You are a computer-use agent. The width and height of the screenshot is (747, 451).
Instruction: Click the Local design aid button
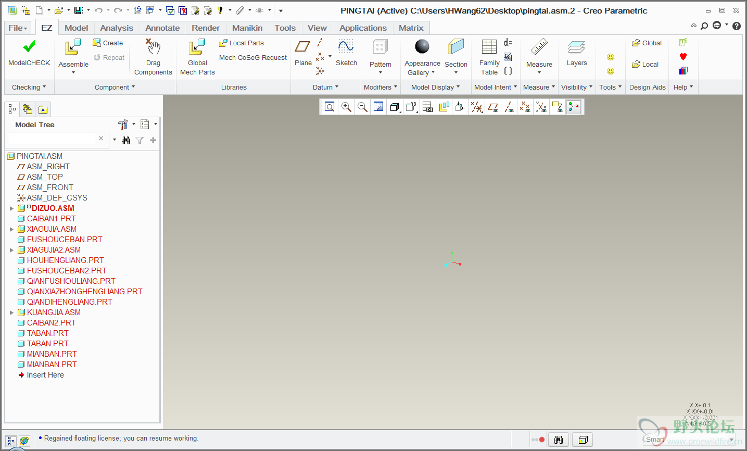pyautogui.click(x=645, y=64)
